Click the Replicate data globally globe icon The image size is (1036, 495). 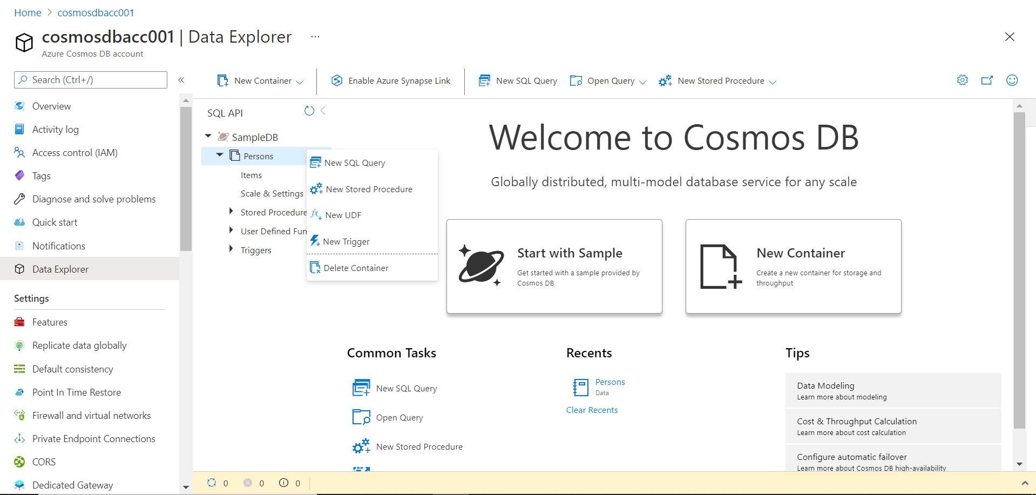coord(19,345)
